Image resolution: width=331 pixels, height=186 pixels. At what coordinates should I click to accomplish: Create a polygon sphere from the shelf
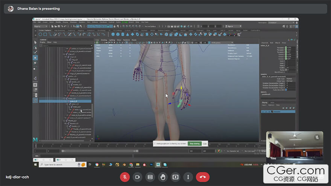[x=113, y=34]
